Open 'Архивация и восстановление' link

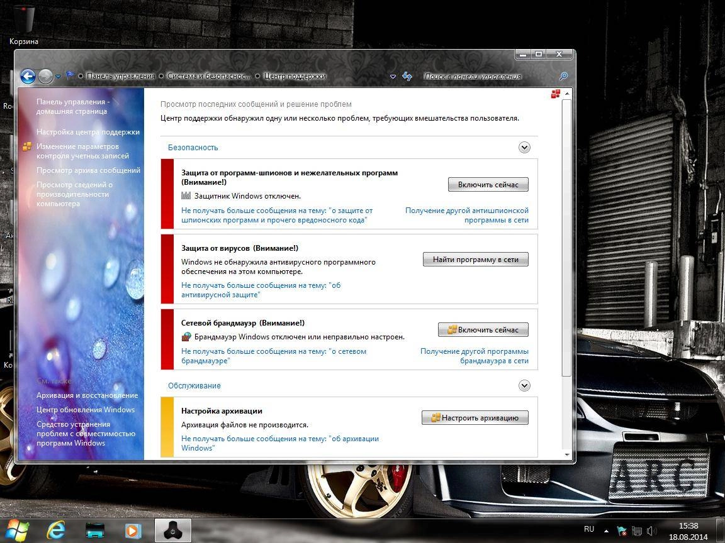87,395
